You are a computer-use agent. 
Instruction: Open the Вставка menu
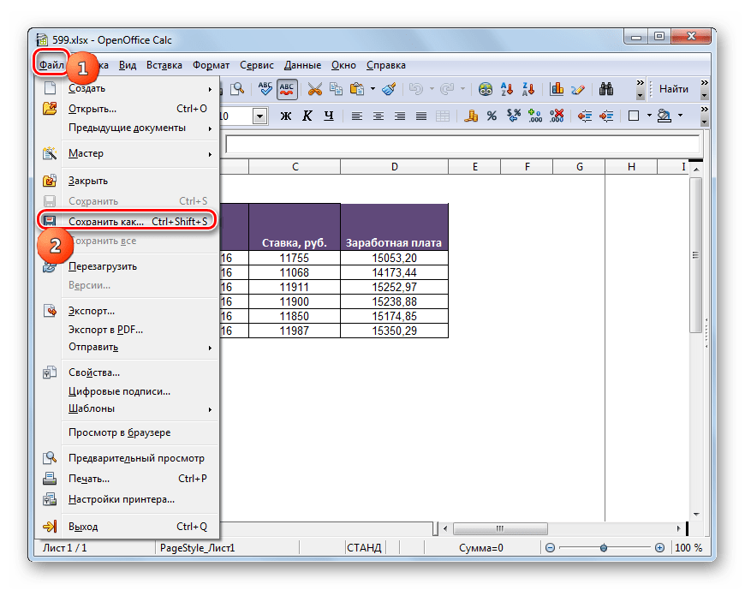coord(164,65)
